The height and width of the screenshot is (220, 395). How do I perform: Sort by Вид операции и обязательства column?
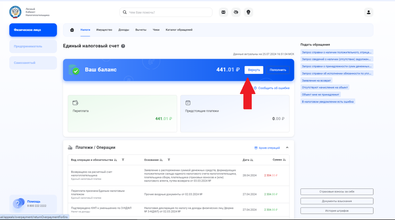pyautogui.click(x=116, y=160)
